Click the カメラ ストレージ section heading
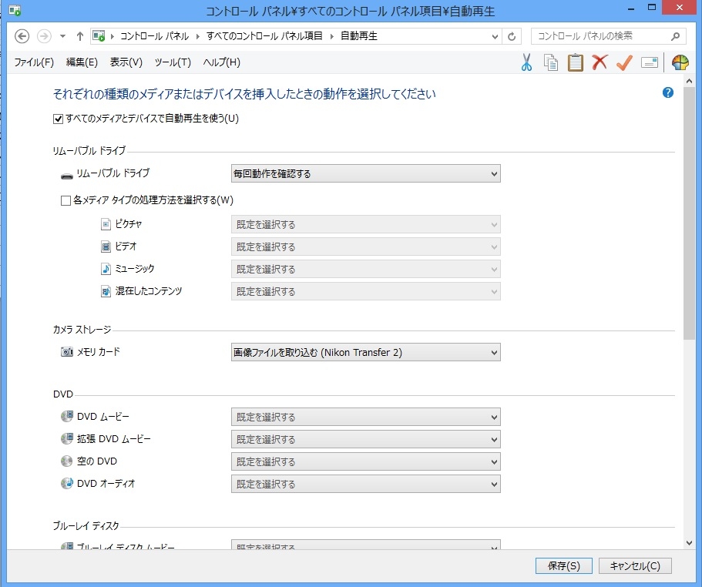This screenshot has width=702, height=587. [82, 330]
